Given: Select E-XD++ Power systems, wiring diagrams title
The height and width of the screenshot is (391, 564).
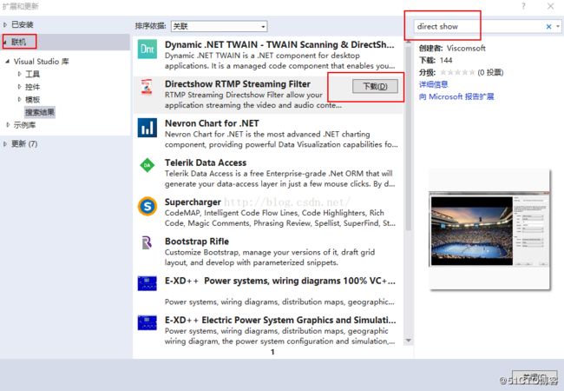Looking at the screenshot, I should click(x=280, y=281).
